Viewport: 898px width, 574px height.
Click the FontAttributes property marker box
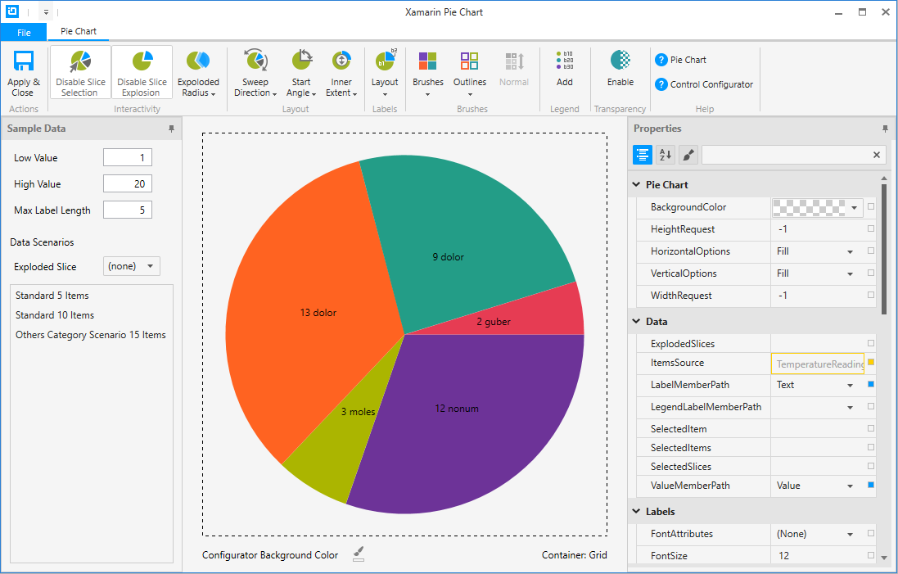coord(871,533)
